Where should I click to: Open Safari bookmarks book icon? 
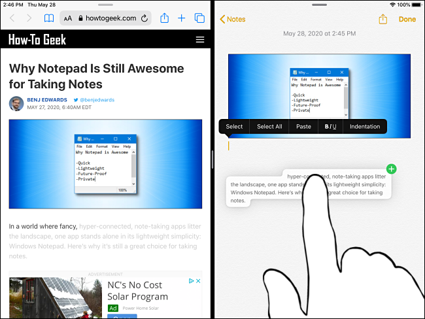pyautogui.click(x=49, y=18)
